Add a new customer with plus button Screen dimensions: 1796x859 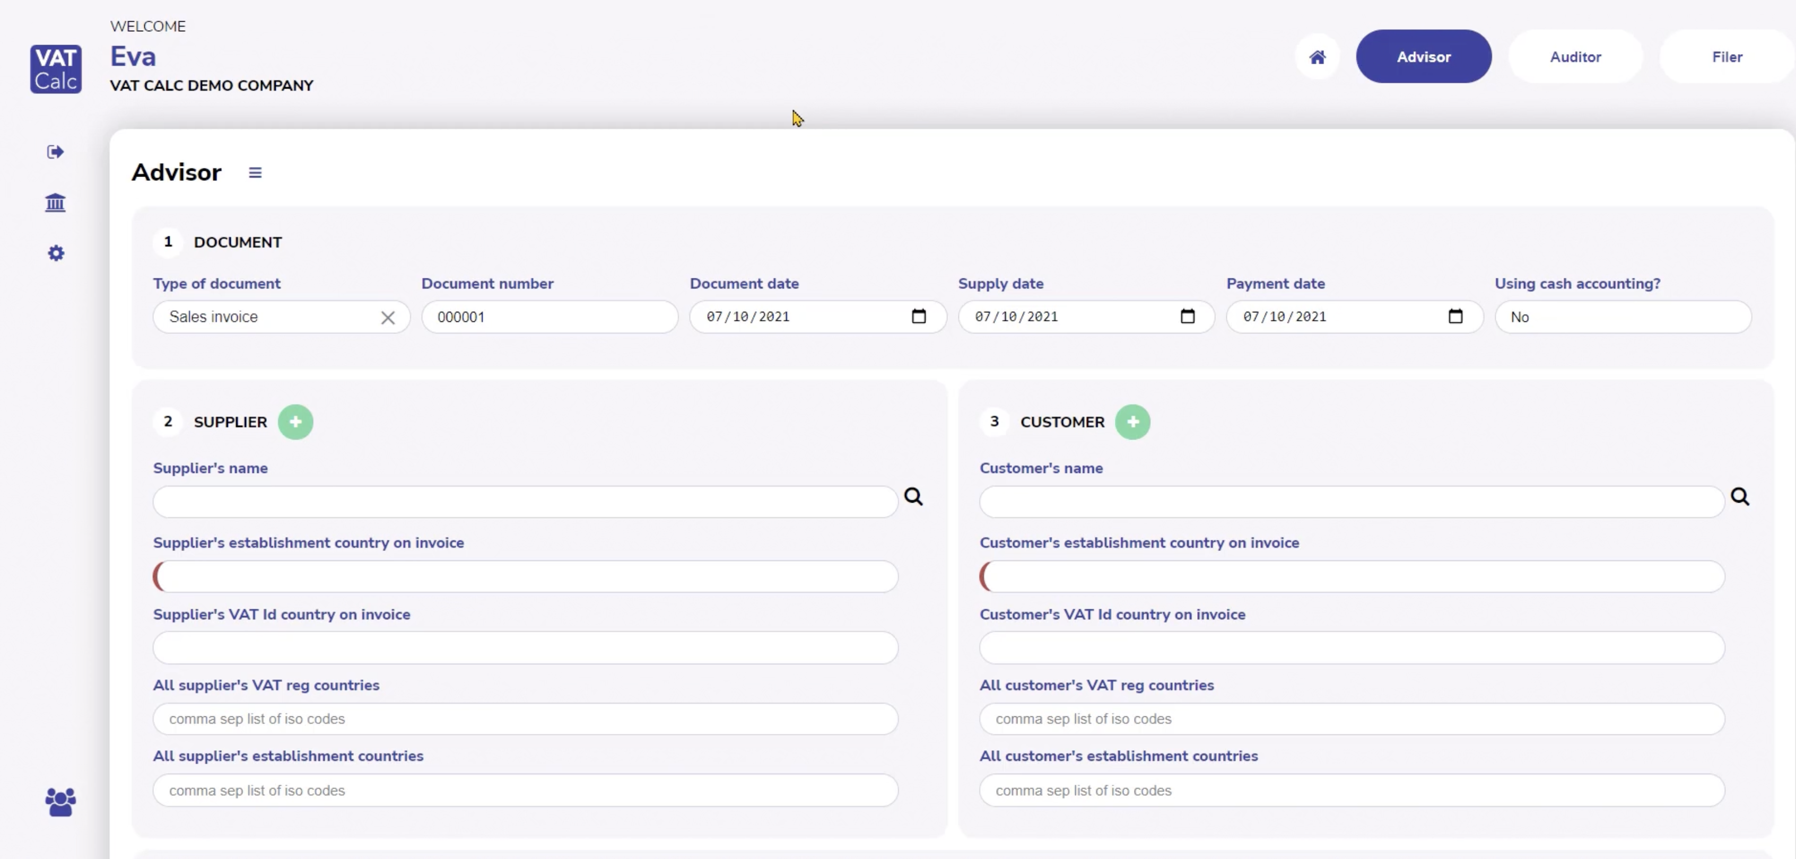[1133, 422]
